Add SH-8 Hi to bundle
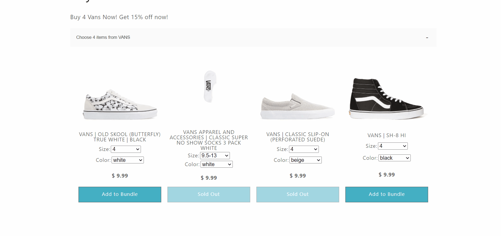The image size is (501, 236). point(387,195)
